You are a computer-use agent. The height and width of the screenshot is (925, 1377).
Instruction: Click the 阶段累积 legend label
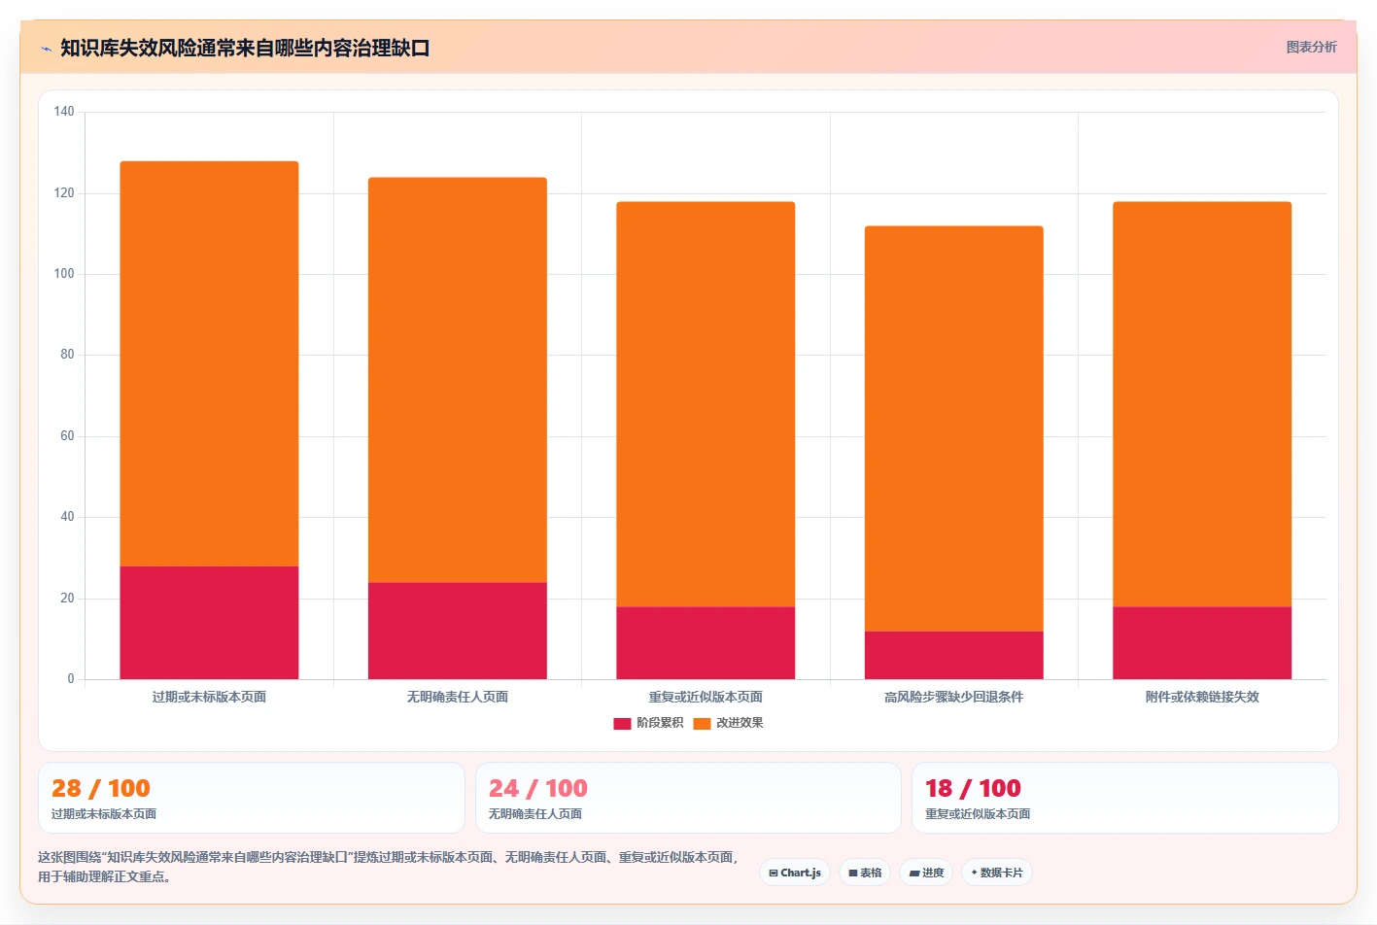660,723
